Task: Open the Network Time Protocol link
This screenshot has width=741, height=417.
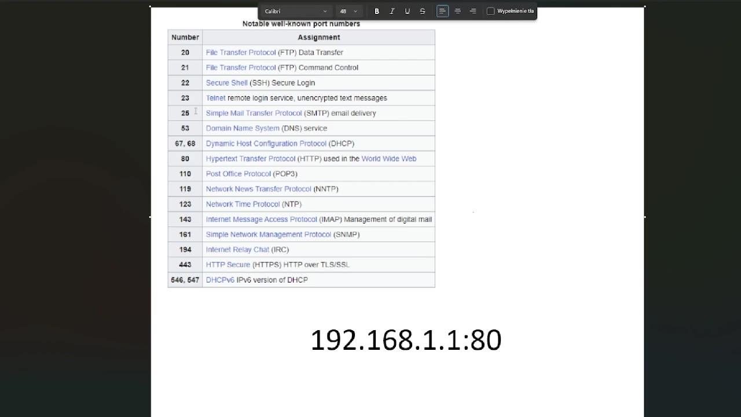Action: click(x=243, y=204)
